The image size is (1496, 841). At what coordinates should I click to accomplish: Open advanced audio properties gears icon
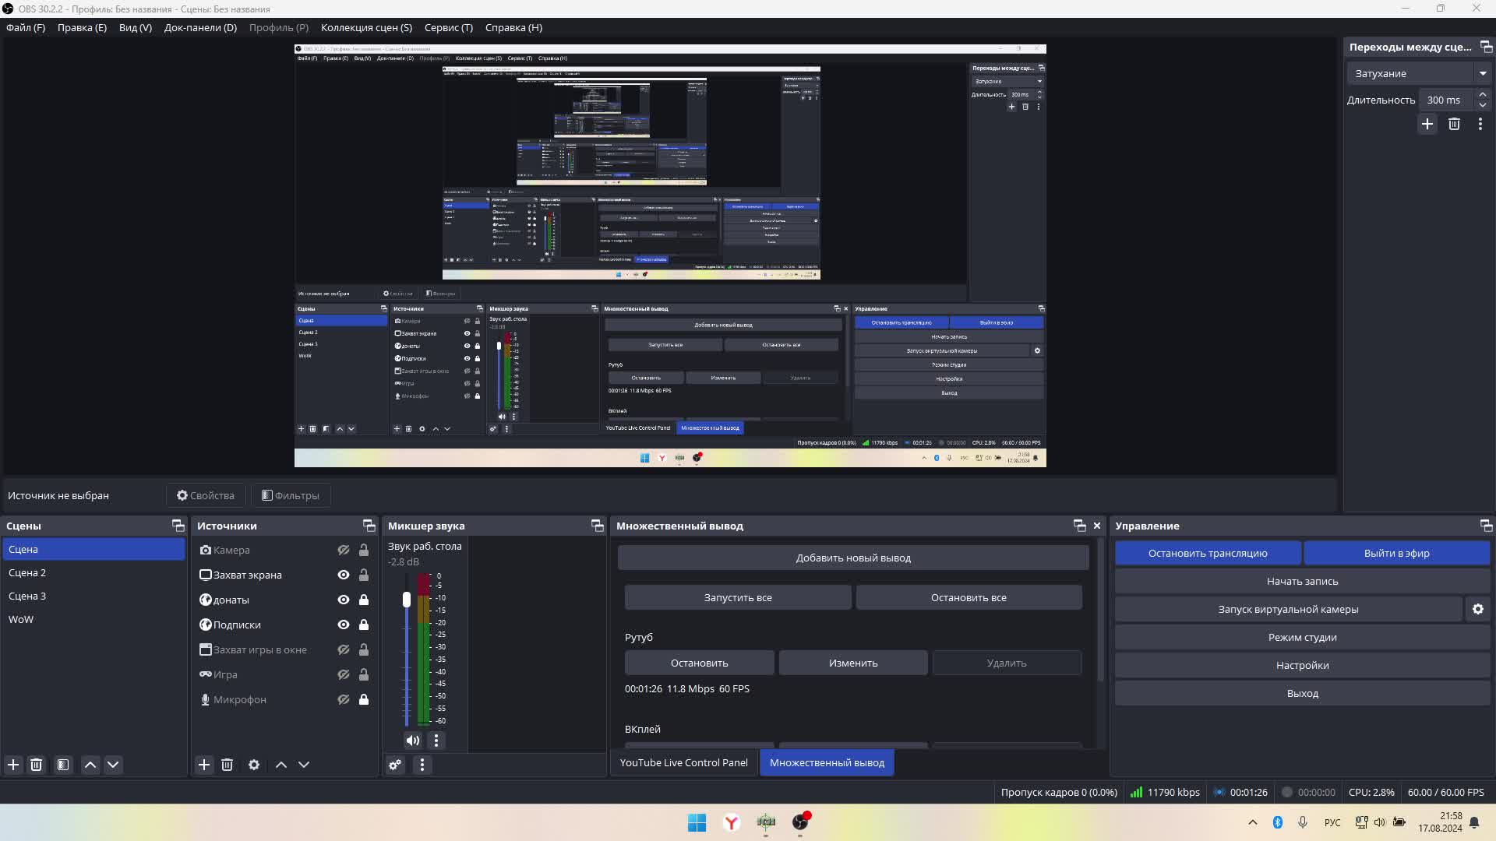click(x=396, y=765)
